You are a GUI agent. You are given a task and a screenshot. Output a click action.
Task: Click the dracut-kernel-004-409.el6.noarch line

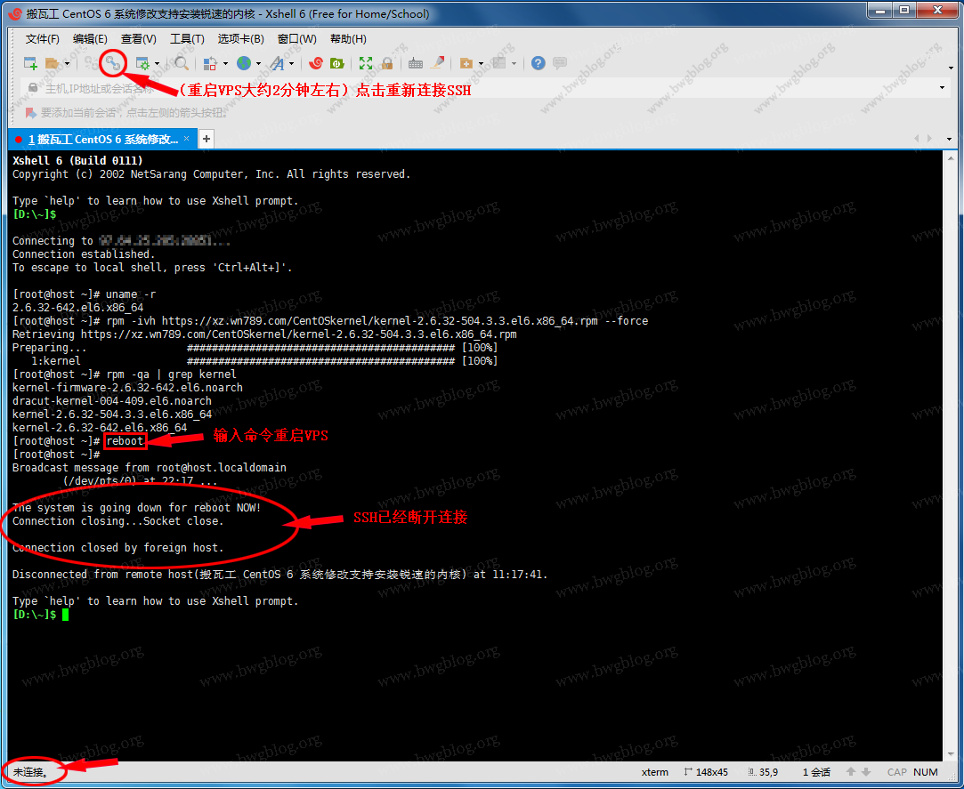click(112, 400)
